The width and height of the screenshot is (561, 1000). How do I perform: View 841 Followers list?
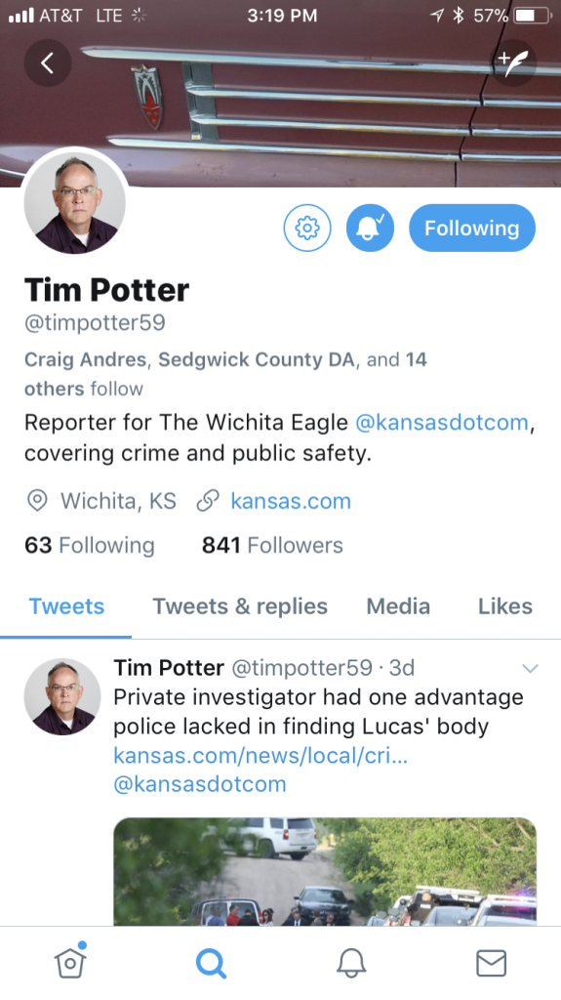coord(272,545)
